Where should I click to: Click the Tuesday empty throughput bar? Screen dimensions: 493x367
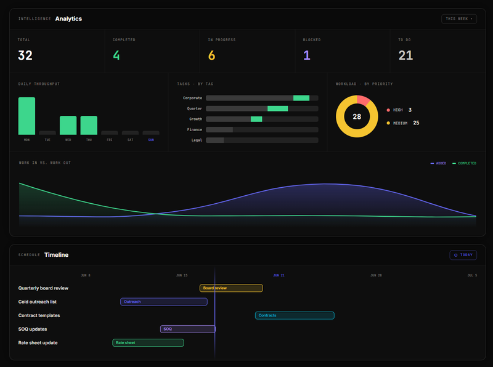pyautogui.click(x=47, y=133)
